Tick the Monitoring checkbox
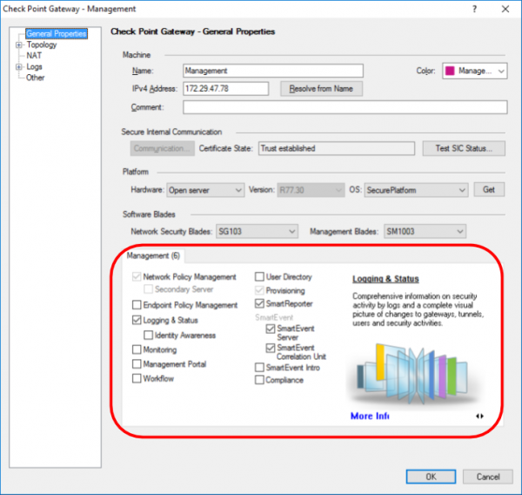The width and height of the screenshot is (522, 495). (x=137, y=349)
